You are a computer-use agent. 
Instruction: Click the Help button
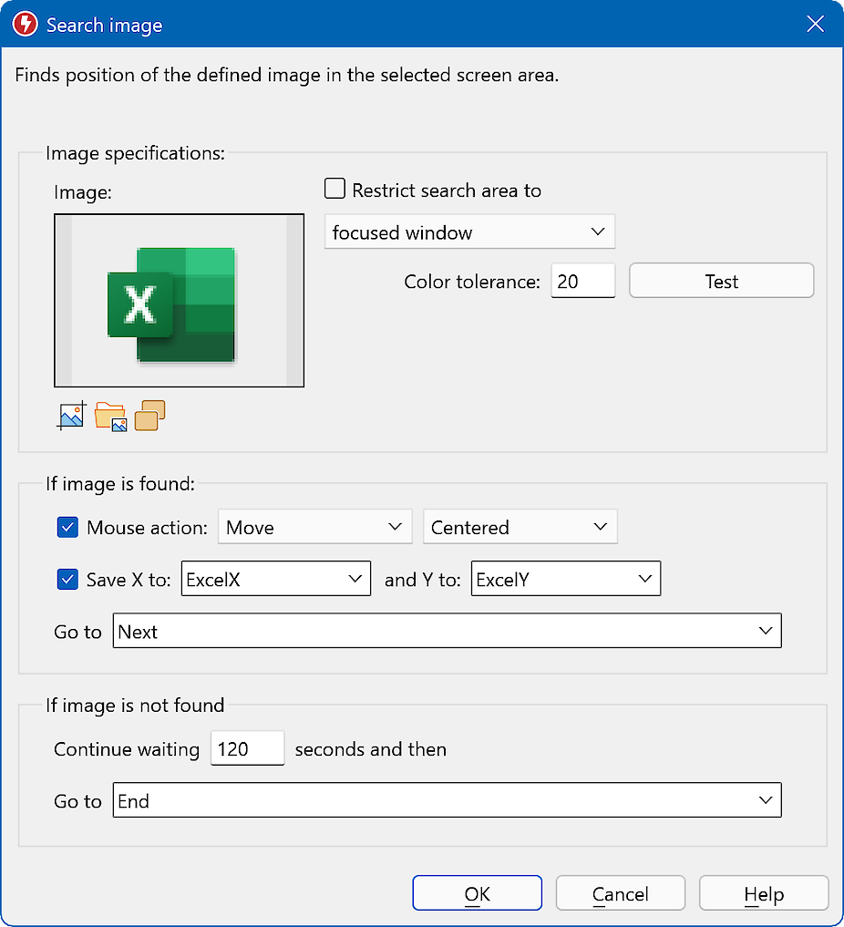(763, 893)
